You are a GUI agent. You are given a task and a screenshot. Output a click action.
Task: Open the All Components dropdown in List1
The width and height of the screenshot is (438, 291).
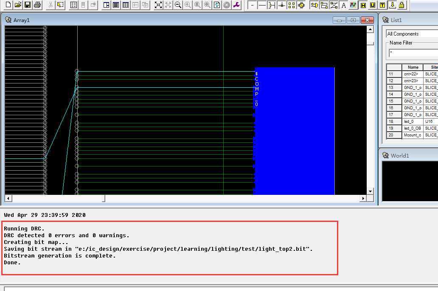click(x=412, y=34)
